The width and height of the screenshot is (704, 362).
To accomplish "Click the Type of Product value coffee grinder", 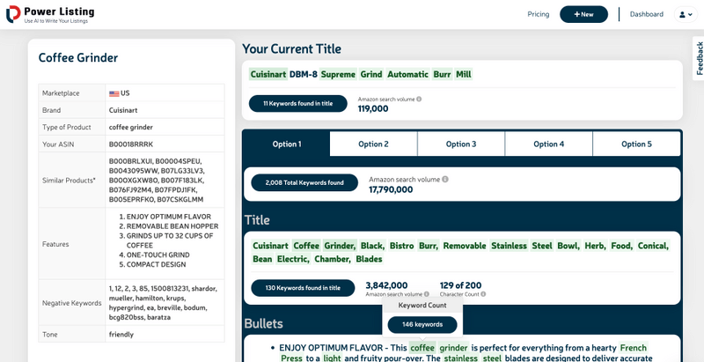I will pos(130,127).
